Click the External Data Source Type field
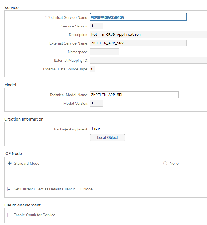The height and width of the screenshot is (225, 207). coord(93,69)
